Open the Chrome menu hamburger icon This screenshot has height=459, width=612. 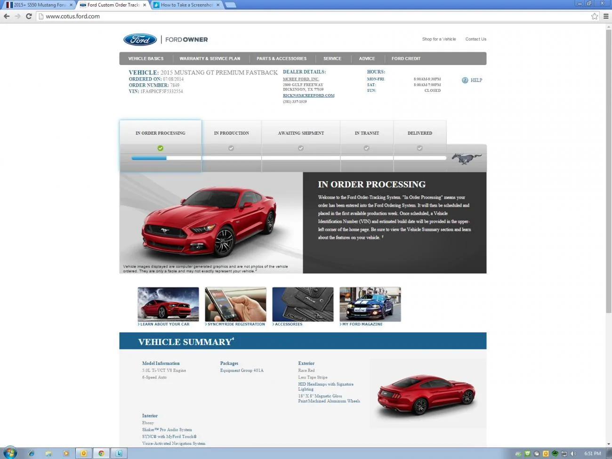point(606,16)
